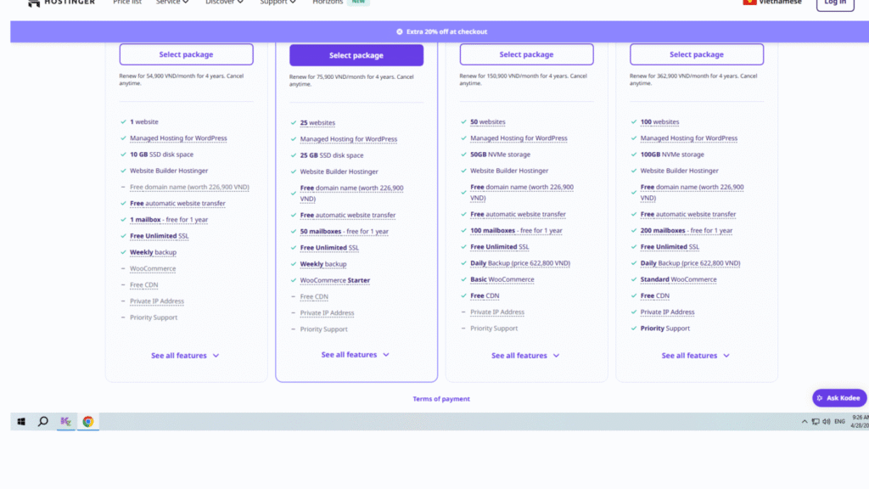The height and width of the screenshot is (489, 869).
Task: Click the "Renew for 150,900 VND/month" note
Action: pos(523,79)
